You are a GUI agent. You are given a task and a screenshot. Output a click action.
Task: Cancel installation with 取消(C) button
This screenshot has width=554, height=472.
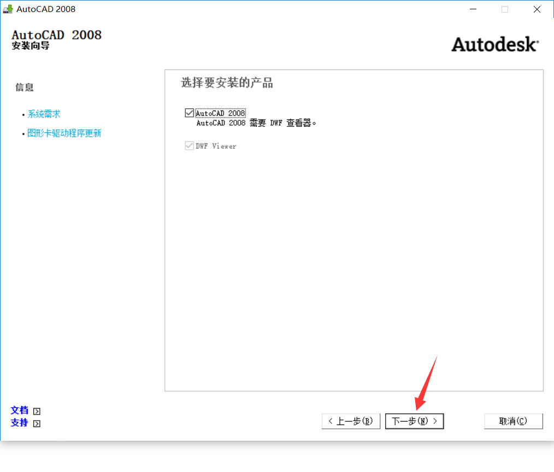point(513,421)
